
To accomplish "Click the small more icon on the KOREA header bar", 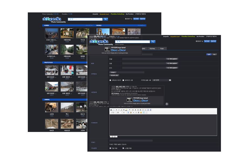I will coord(92,25).
